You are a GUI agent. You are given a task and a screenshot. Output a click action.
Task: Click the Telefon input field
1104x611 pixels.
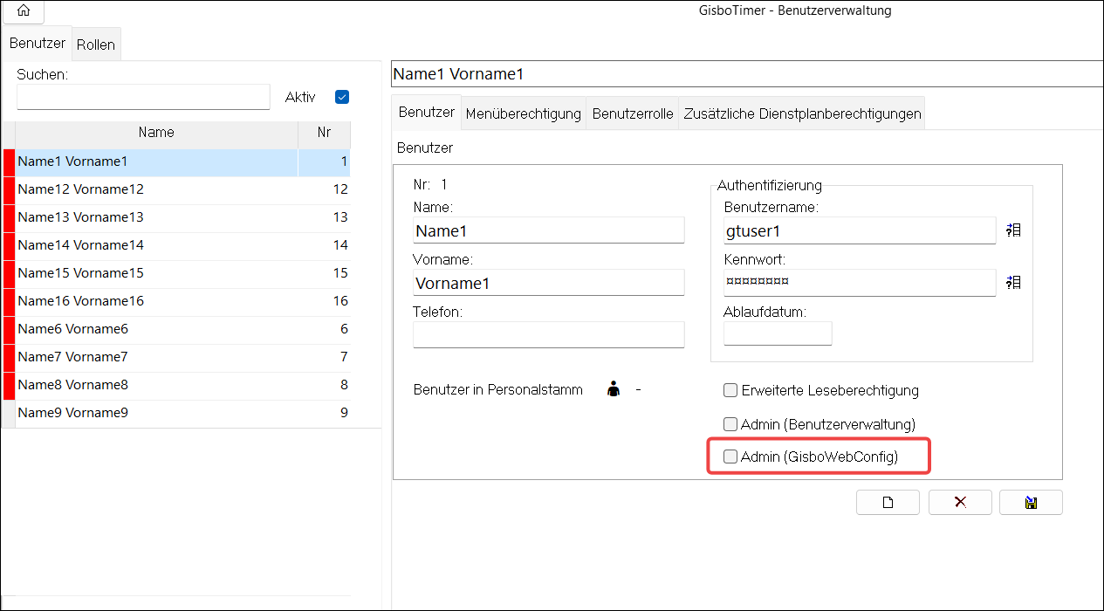(x=549, y=334)
